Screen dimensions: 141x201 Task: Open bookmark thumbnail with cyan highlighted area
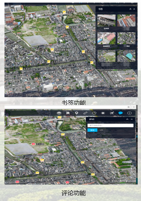click(x=126, y=56)
